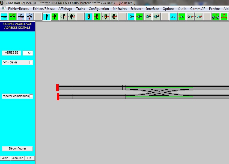This screenshot has height=164, width=229.
Task: Open the Options menu
Action: (168, 9)
